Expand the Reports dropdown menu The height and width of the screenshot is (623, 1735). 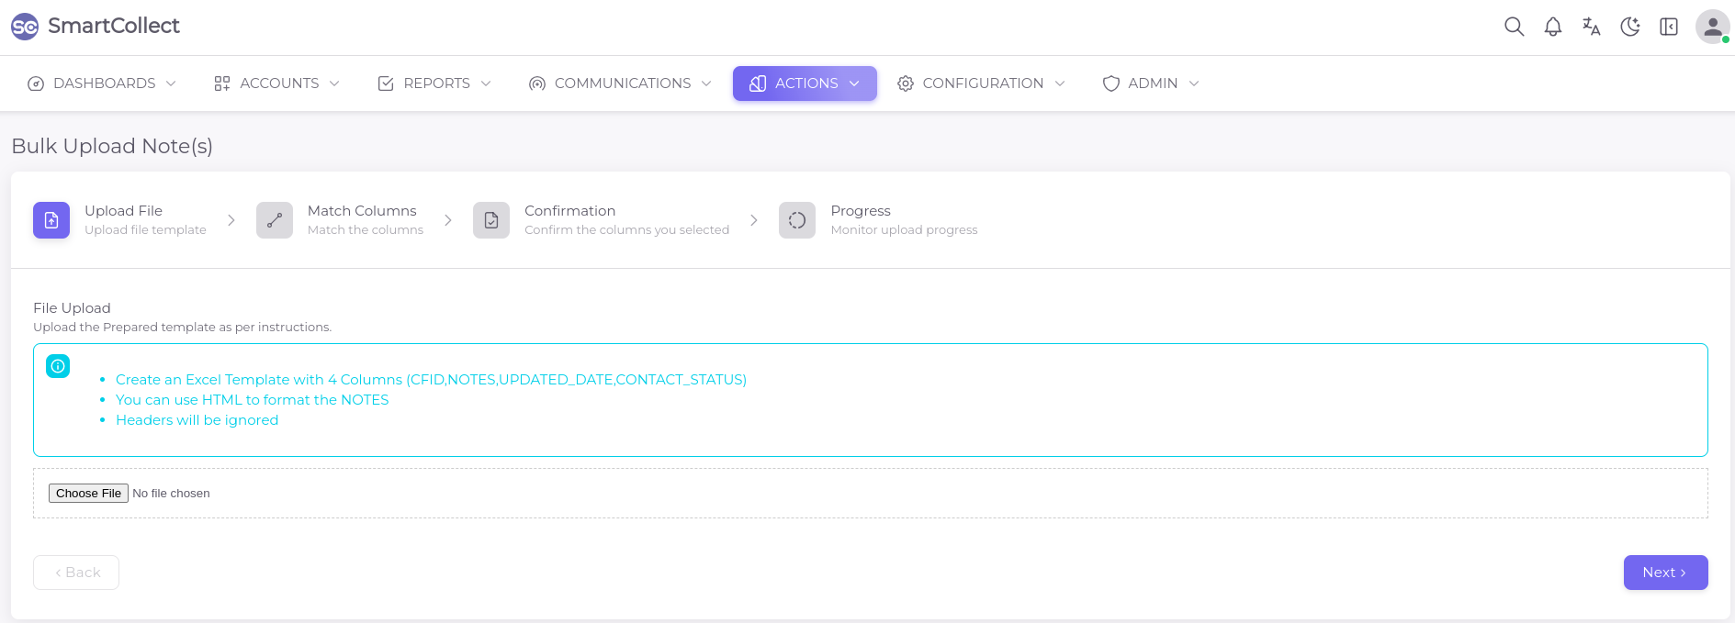(x=434, y=83)
